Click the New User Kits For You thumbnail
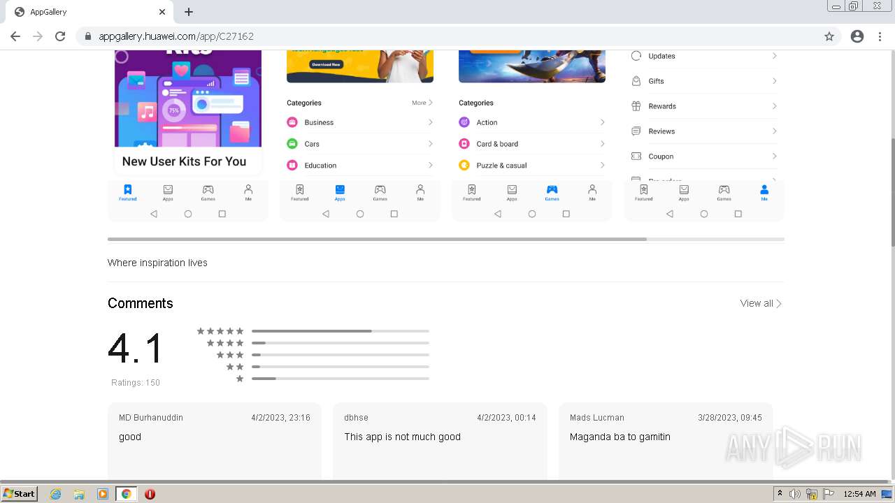Image resolution: width=895 pixels, height=503 pixels. 188,112
